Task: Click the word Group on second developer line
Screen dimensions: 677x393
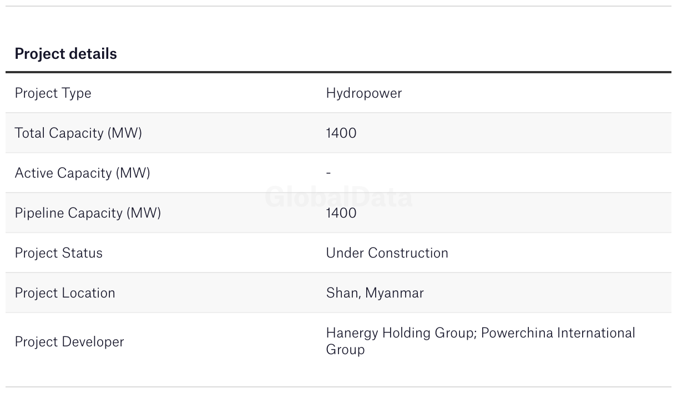Action: [345, 350]
